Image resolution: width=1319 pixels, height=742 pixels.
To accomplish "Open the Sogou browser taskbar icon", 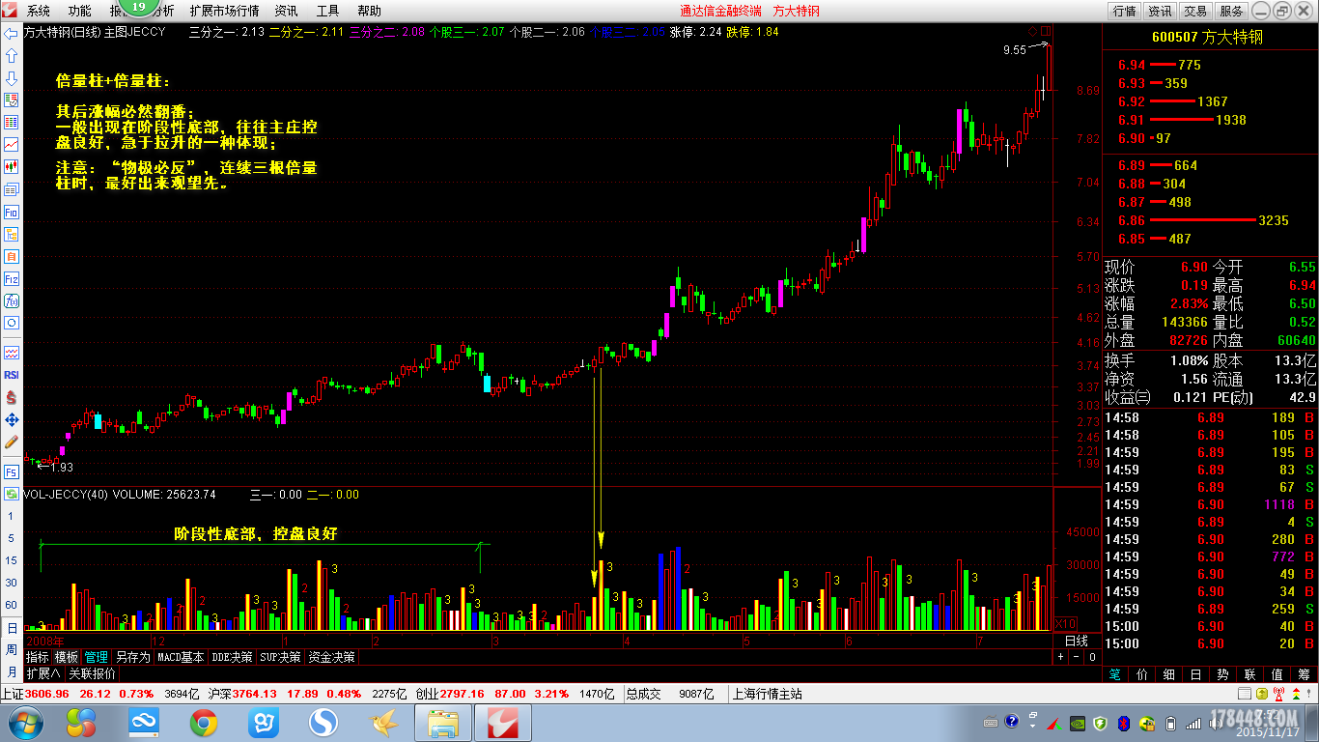I will [x=323, y=723].
